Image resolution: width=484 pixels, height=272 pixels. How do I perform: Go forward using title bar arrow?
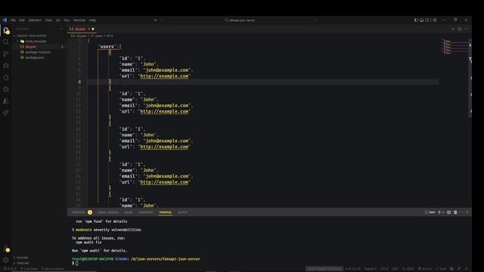pyautogui.click(x=162, y=20)
